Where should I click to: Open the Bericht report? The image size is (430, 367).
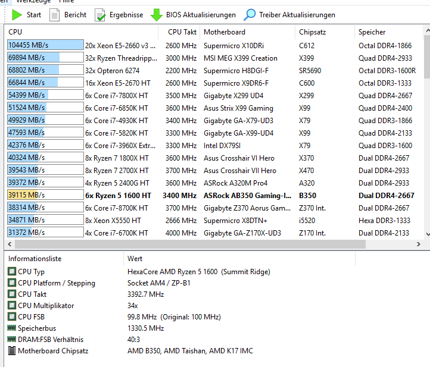coord(68,15)
